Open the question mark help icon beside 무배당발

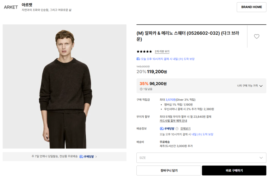(x=177, y=129)
